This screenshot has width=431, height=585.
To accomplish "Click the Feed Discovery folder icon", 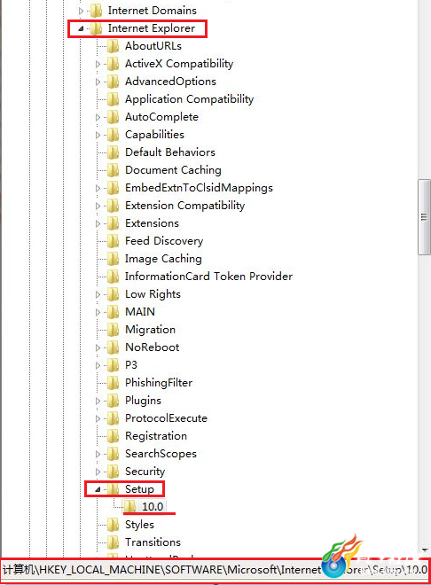I will click(x=113, y=241).
